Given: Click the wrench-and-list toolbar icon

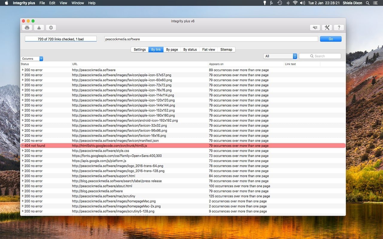Looking at the screenshot, I should pyautogui.click(x=315, y=28).
